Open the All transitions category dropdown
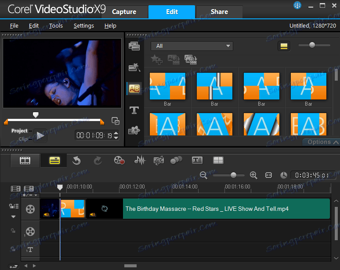The image size is (340, 270). pos(192,46)
